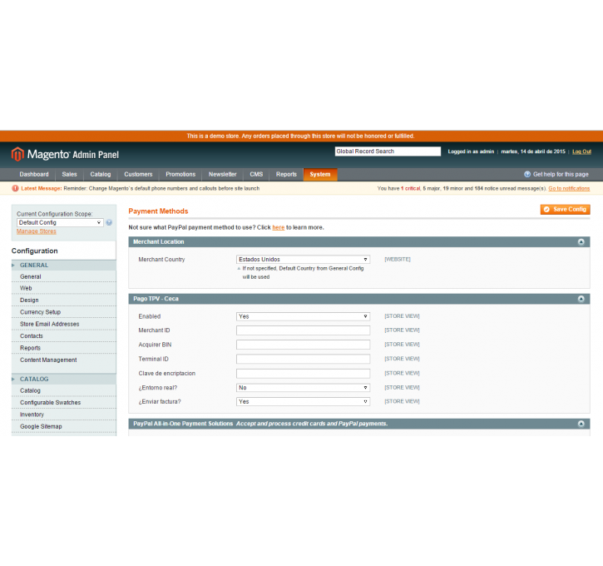Click Go to notifications link
Image resolution: width=603 pixels, height=566 pixels.
(x=569, y=189)
